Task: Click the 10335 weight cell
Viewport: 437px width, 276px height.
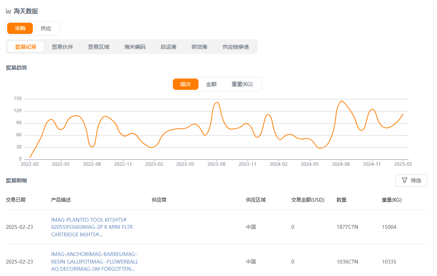Action: pyautogui.click(x=389, y=262)
